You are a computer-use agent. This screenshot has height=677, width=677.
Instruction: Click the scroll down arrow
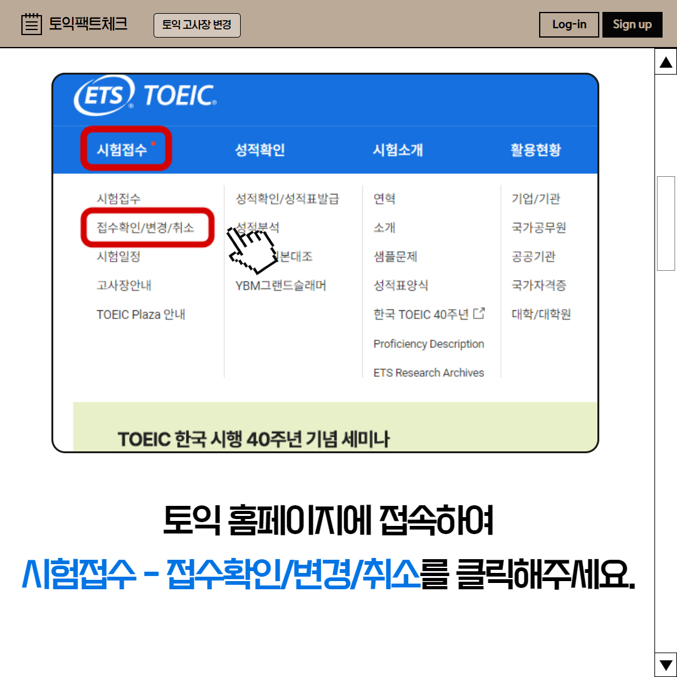pyautogui.click(x=665, y=664)
